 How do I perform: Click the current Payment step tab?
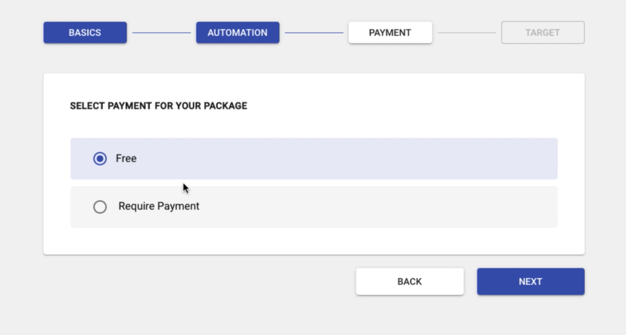(x=390, y=33)
